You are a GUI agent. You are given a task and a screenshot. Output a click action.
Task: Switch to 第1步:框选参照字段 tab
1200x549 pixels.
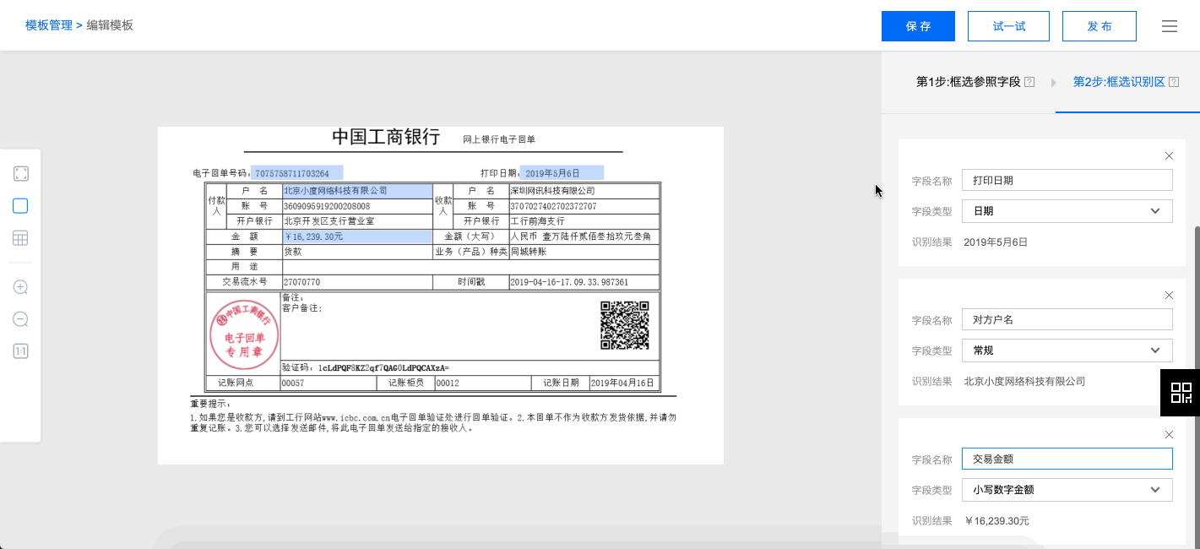tap(969, 82)
